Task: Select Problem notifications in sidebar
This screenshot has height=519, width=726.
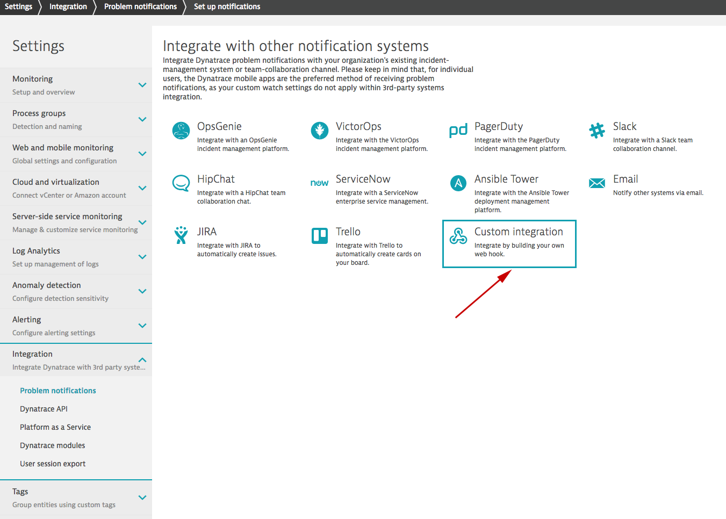Action: pyautogui.click(x=58, y=391)
